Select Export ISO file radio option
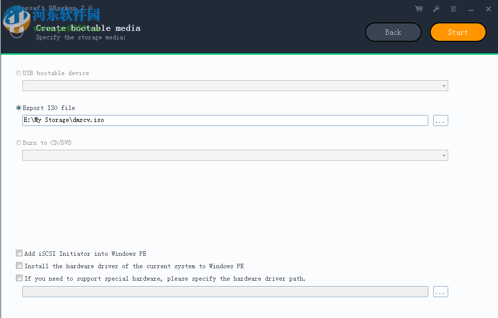Viewport: 498px width, 318px height. (19, 108)
